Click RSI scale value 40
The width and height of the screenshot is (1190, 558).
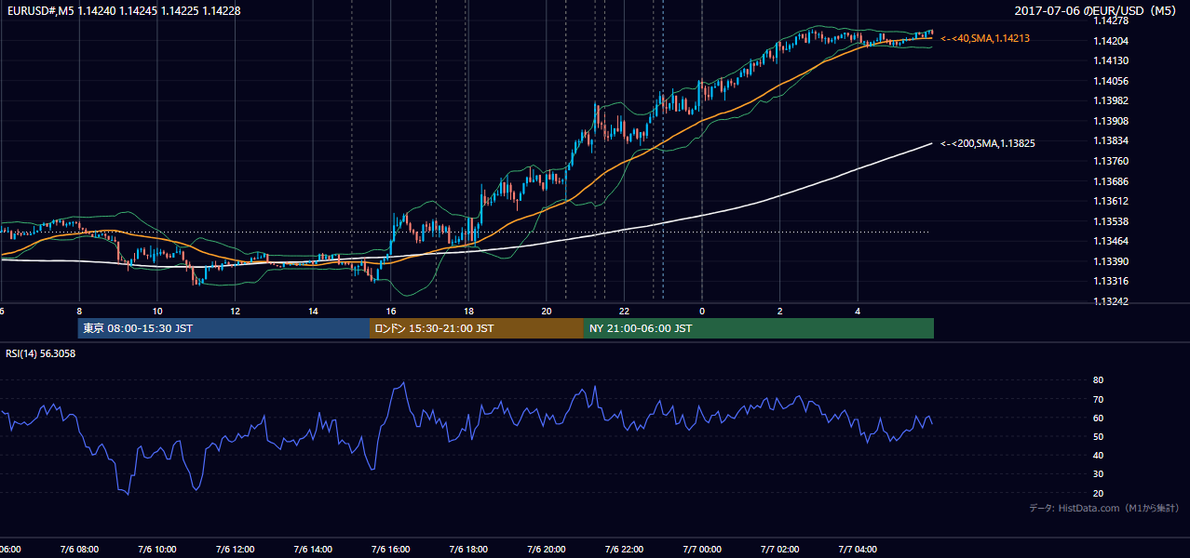[1099, 455]
